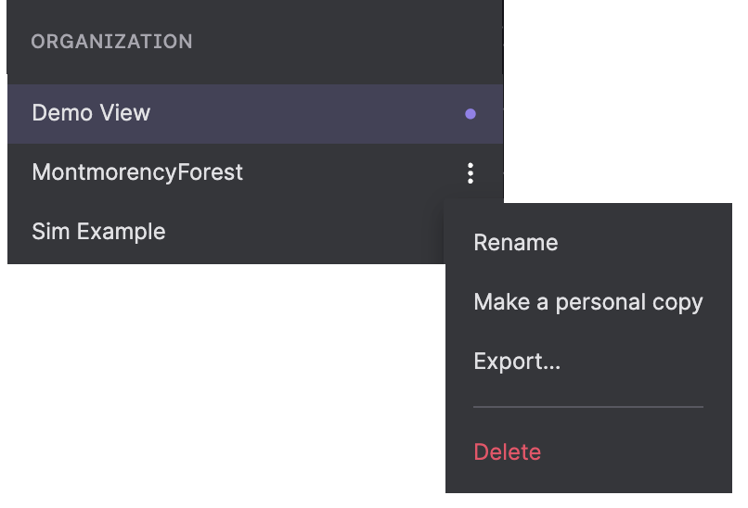Click the Demo View text label

91,113
